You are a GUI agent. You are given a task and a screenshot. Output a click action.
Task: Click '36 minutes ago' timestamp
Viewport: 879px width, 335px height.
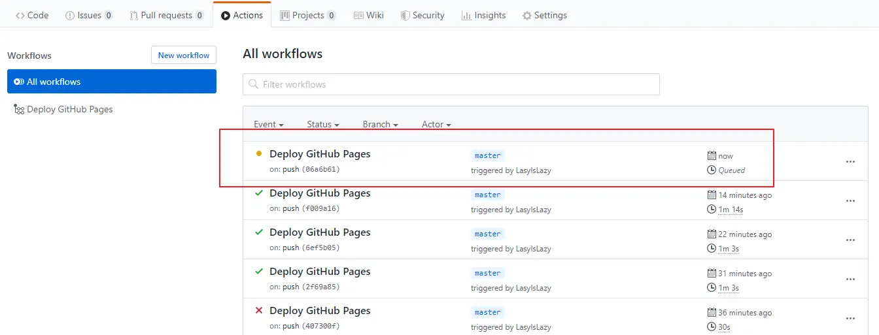[x=745, y=313]
